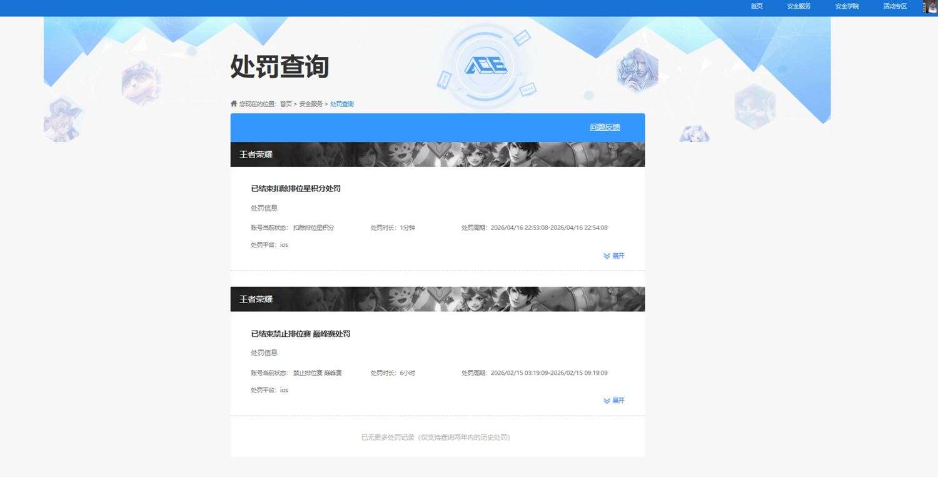Image resolution: width=938 pixels, height=480 pixels.
Task: Expand the 已结束禁止排位赛 巅峰赛处罚 record details
Action: coord(617,400)
